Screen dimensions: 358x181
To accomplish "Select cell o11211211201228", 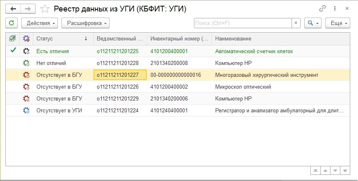I will [120, 63].
